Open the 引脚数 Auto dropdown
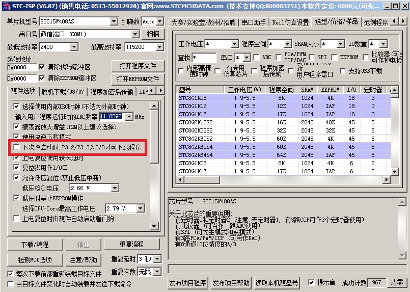 [160, 21]
